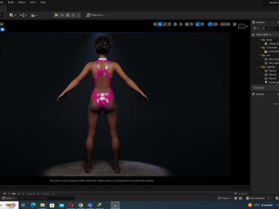Image resolution: width=279 pixels, height=209 pixels.
Task: Activate the Translate move gizmo tool
Action: tap(160, 24)
